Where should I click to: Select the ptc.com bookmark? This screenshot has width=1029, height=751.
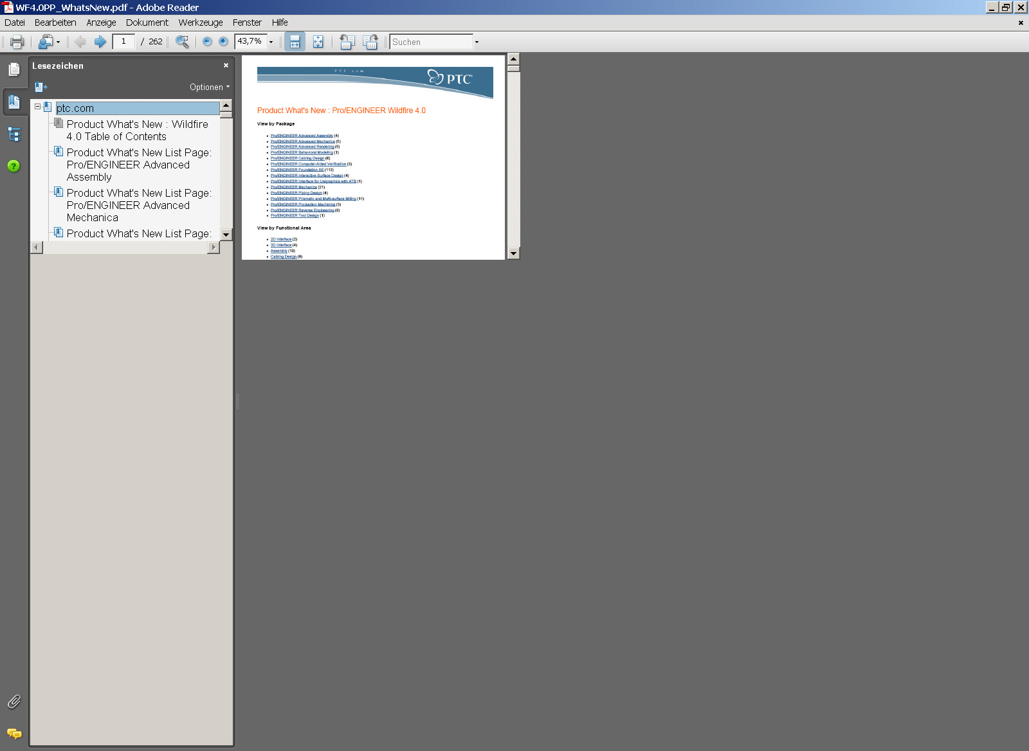pos(75,108)
